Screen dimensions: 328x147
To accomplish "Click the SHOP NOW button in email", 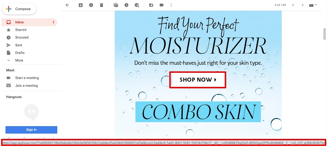I will [198, 80].
